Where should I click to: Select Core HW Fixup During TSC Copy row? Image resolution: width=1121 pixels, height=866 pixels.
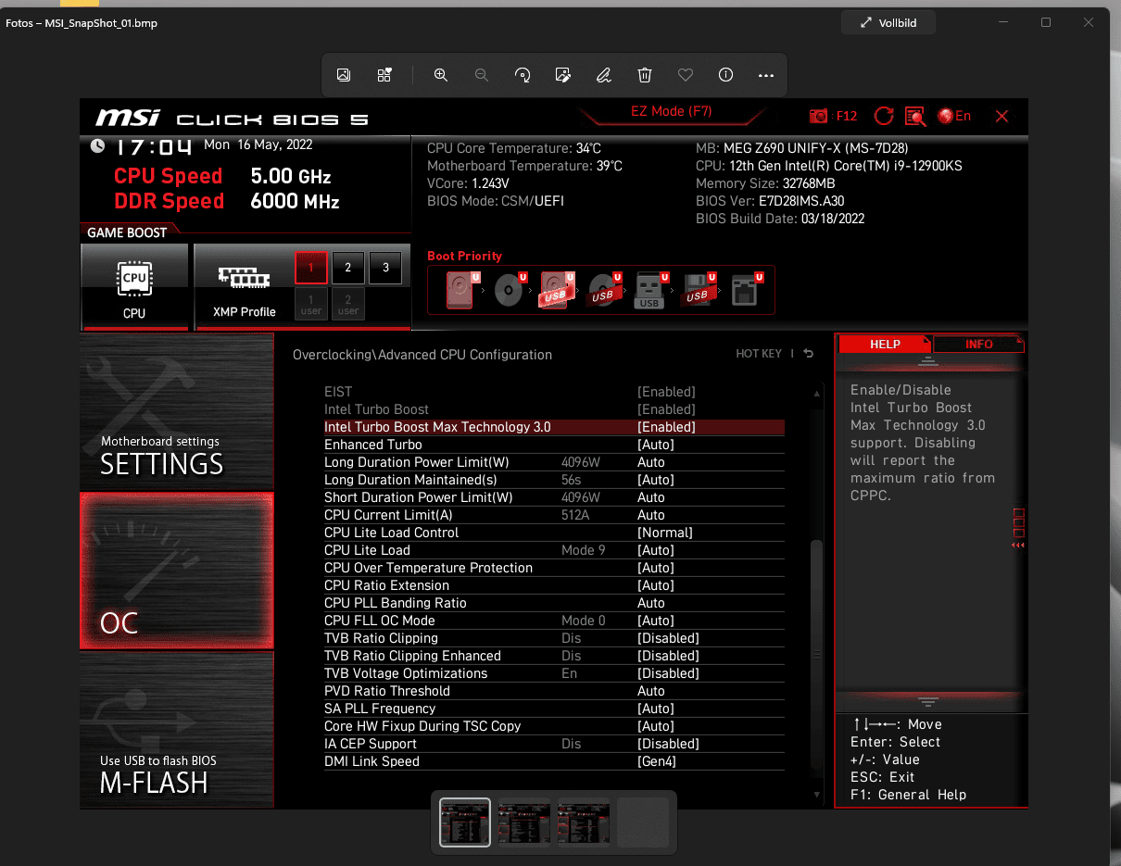[554, 726]
